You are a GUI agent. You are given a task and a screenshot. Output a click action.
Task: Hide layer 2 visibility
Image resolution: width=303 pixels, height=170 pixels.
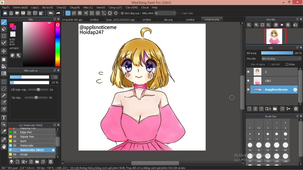click(248, 72)
